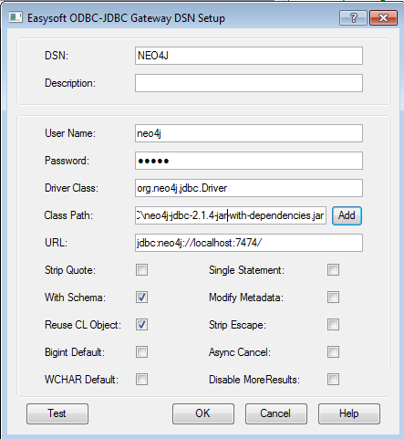Enable the Modify Metadata checkbox
The width and height of the screenshot is (404, 439).
[333, 298]
